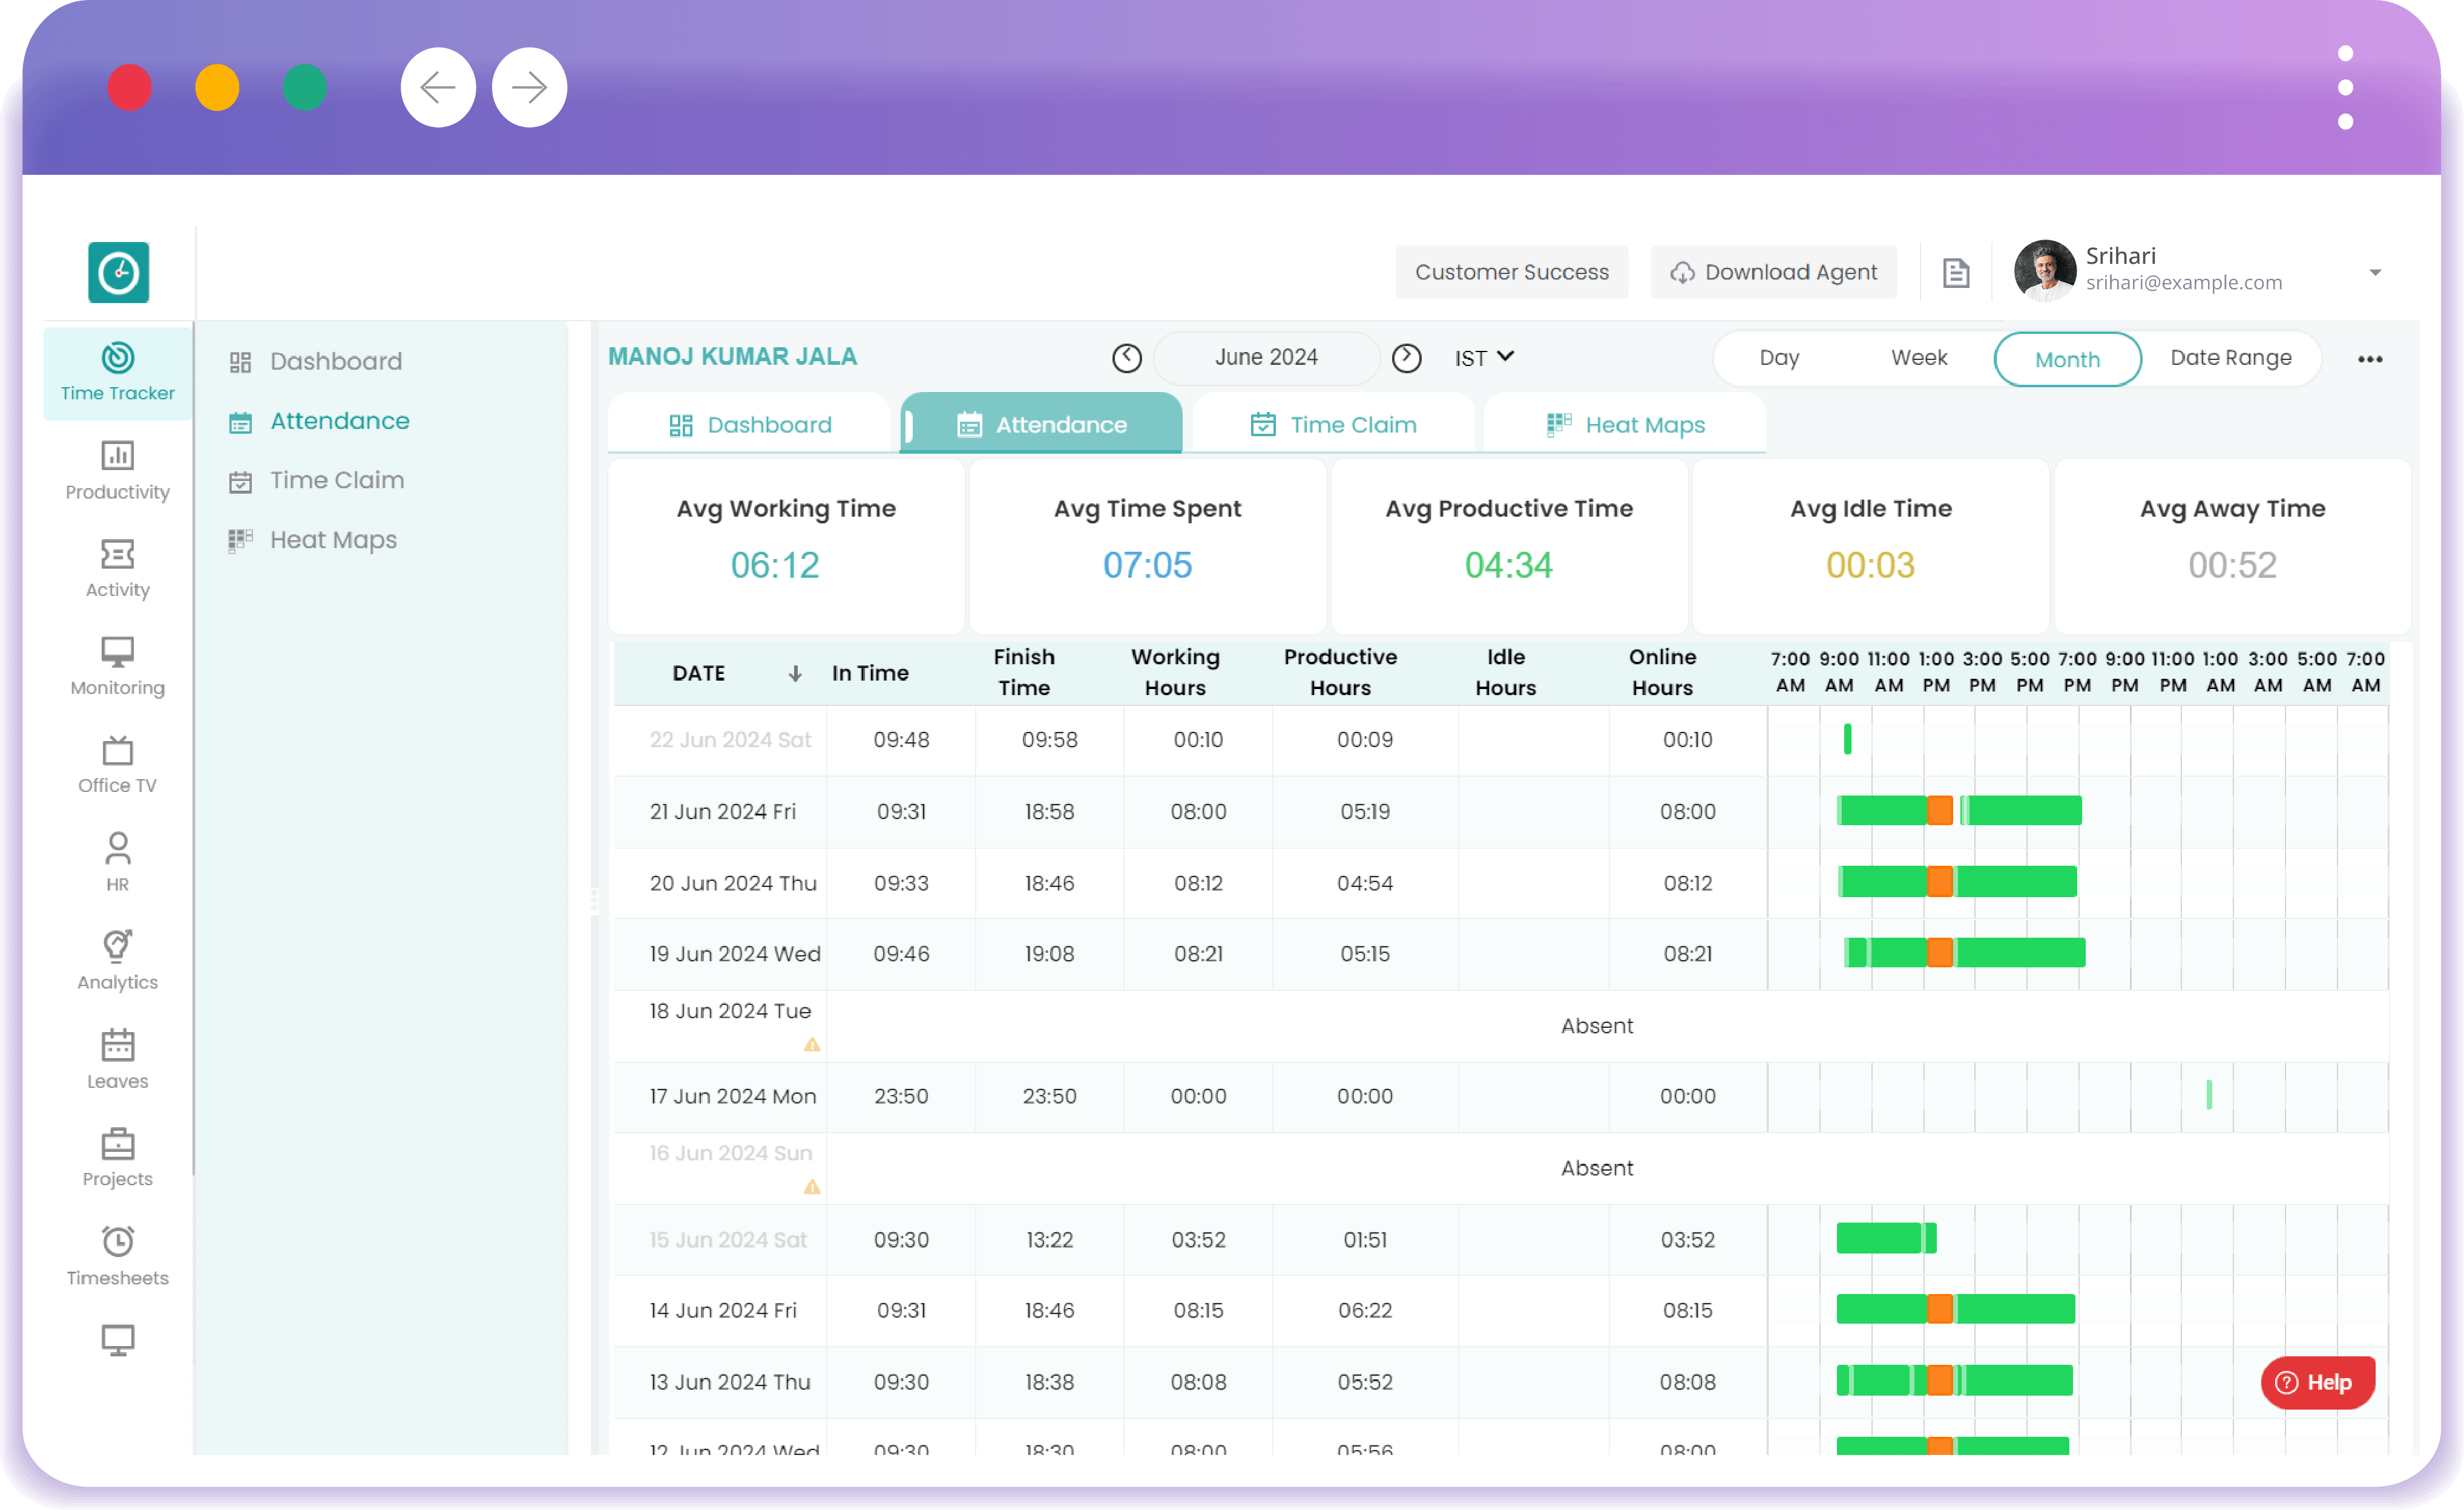Click the Download Agent button
Viewport: 2464px width, 1510px height.
point(1773,273)
